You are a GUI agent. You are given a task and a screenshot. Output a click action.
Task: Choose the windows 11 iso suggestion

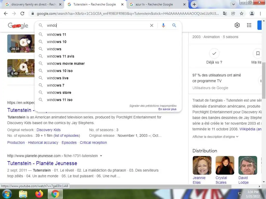click(108, 100)
